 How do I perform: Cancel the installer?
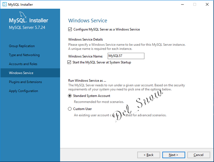pyautogui.click(x=199, y=155)
